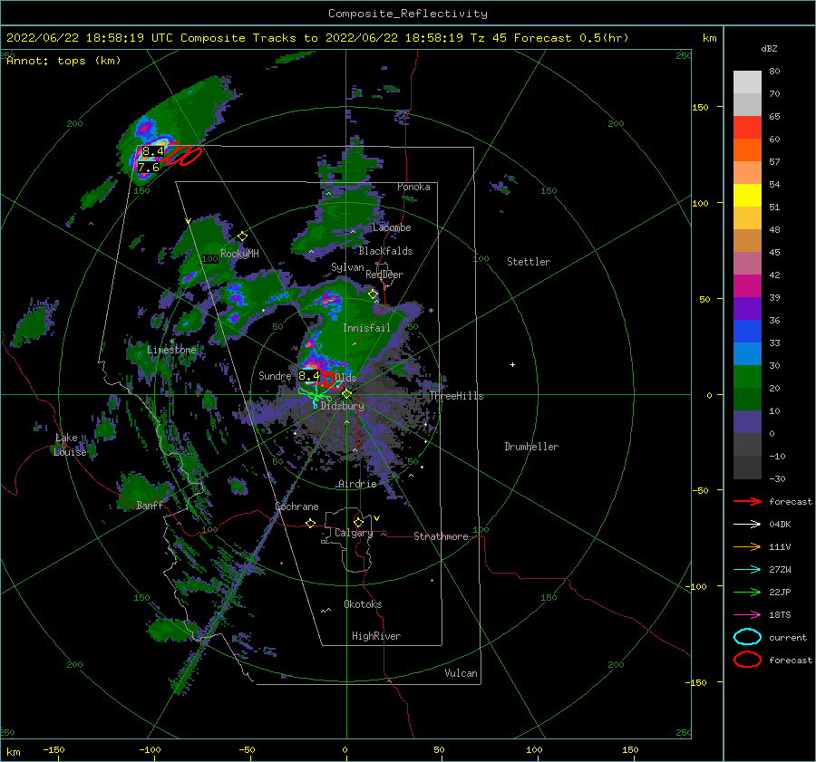Screen dimensions: 816x762
Task: Click the RockyMH label
Action: click(239, 254)
